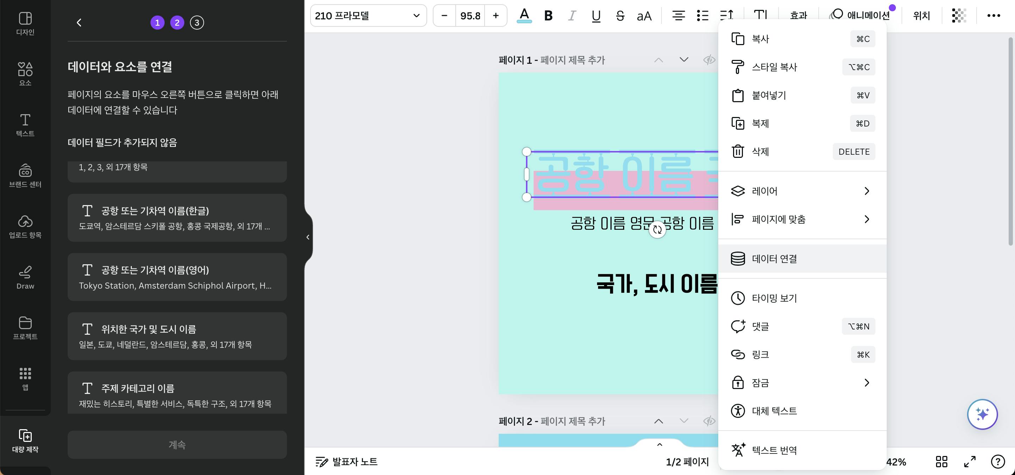The width and height of the screenshot is (1015, 475).
Task: Open the Brand Center (브랜드 센터) panel
Action: [x=25, y=175]
